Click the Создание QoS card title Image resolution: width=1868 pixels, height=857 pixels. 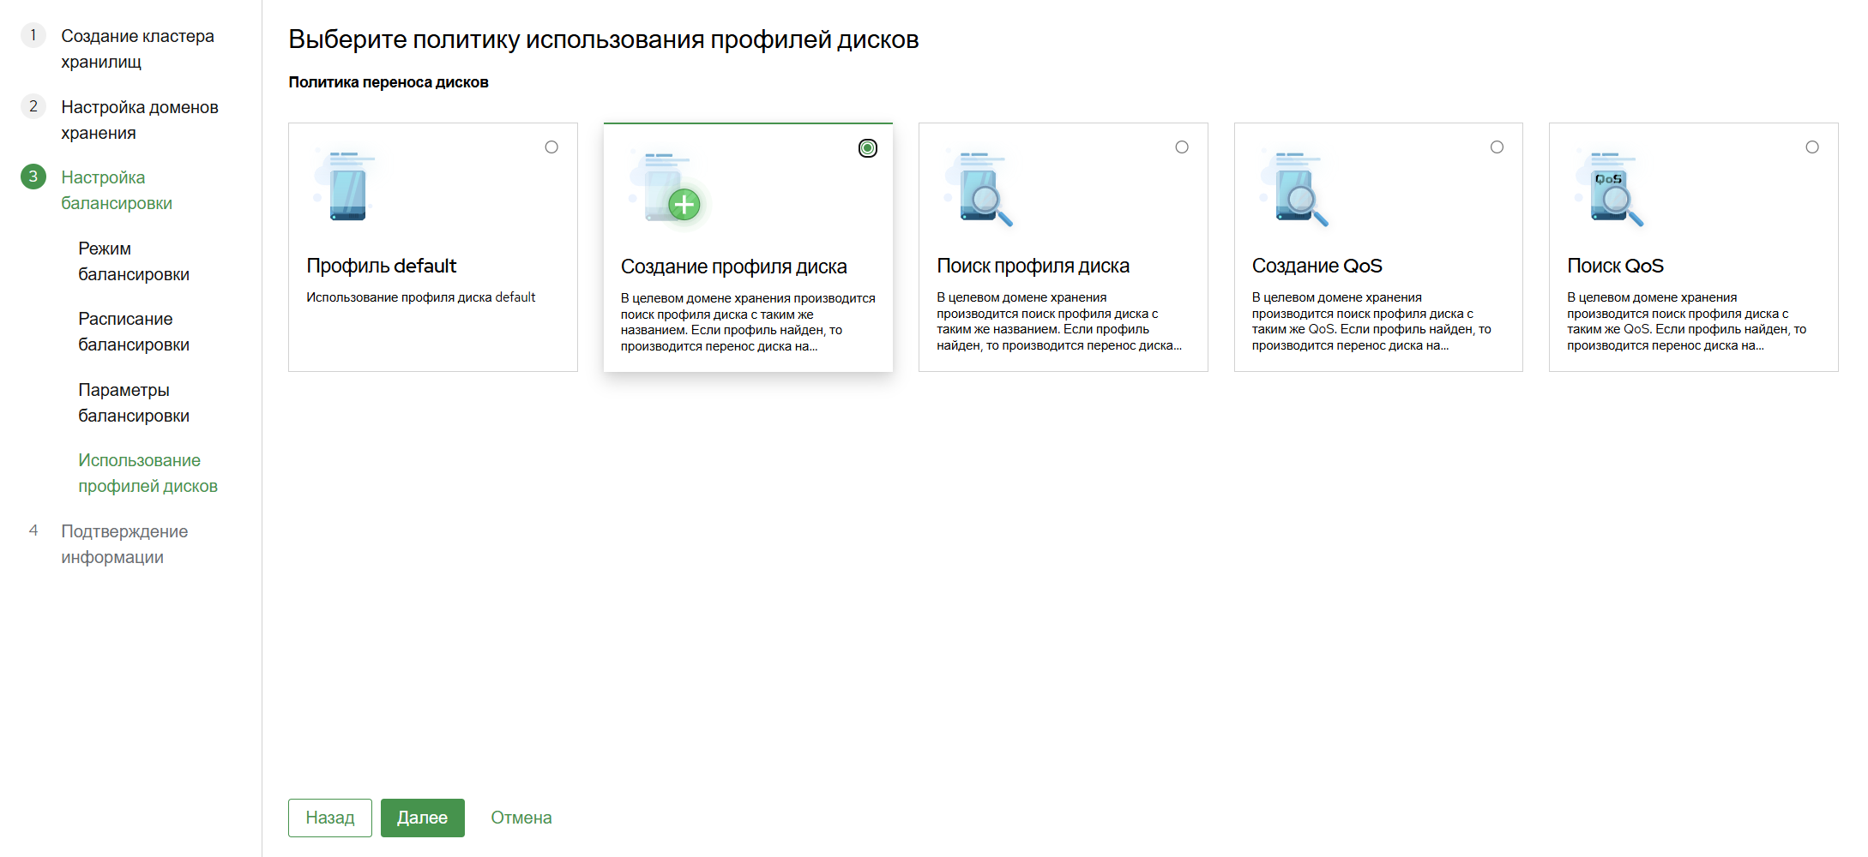pyautogui.click(x=1317, y=266)
